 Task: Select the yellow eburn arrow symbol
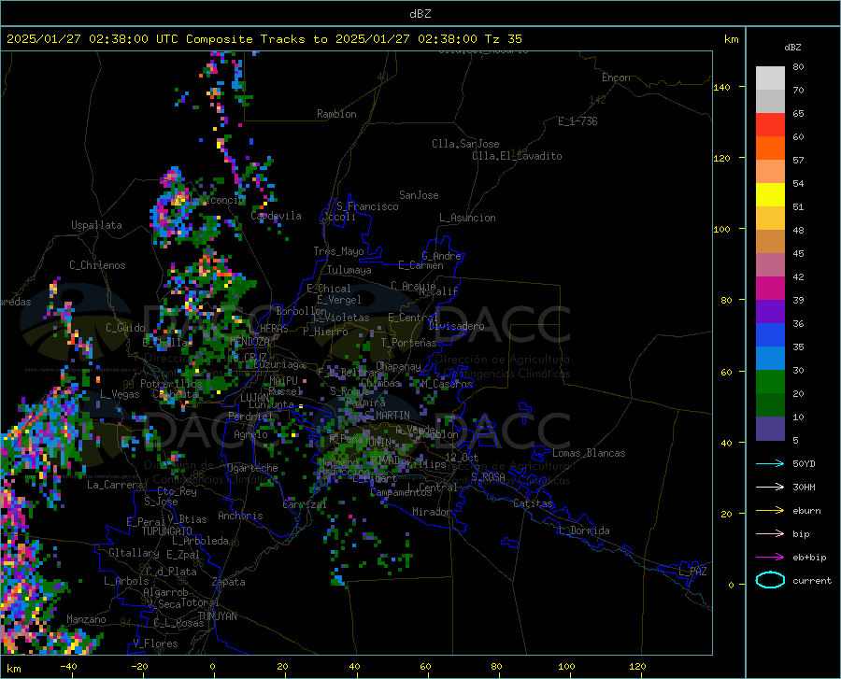point(770,511)
